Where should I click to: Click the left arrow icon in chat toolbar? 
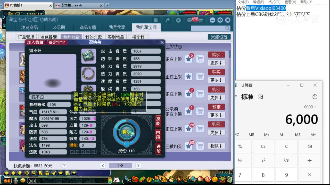click(x=7, y=173)
